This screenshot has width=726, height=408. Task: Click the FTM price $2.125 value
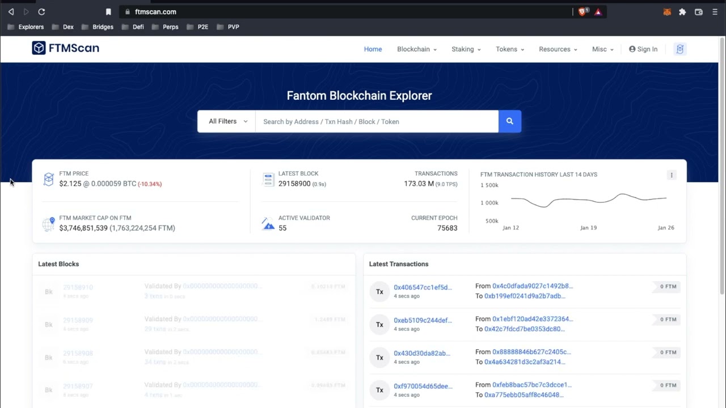coord(70,184)
